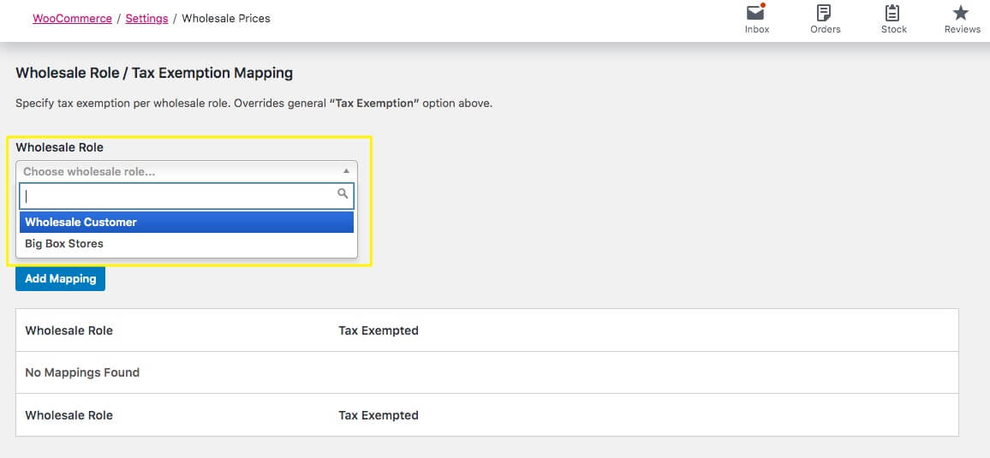Image resolution: width=990 pixels, height=458 pixels.
Task: Select the No Mappings Found row
Action: (82, 372)
